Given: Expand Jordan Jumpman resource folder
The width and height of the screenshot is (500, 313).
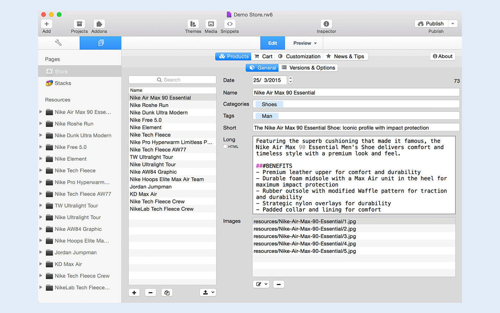Looking at the screenshot, I should [41, 252].
